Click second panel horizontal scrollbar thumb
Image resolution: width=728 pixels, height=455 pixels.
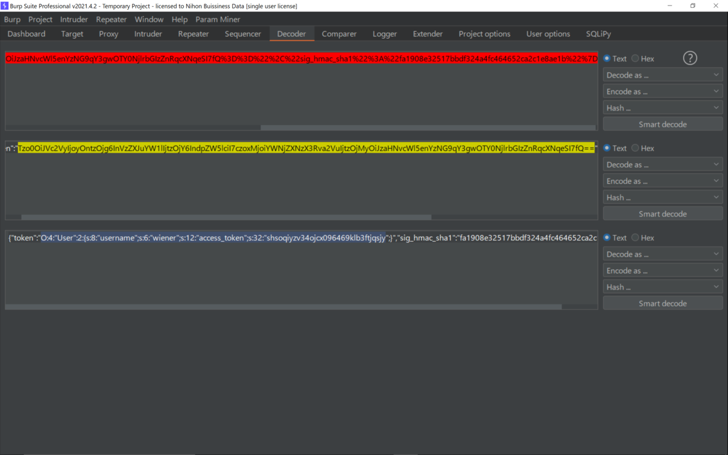[226, 217]
